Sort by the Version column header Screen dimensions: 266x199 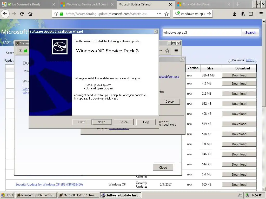pyautogui.click(x=193, y=68)
